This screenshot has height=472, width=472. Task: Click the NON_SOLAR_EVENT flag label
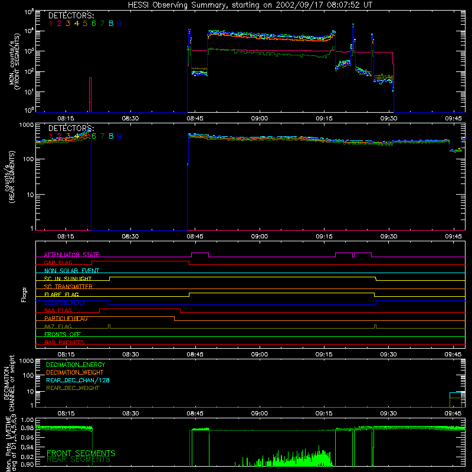pos(71,271)
